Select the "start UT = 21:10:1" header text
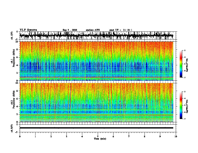 [121, 30]
